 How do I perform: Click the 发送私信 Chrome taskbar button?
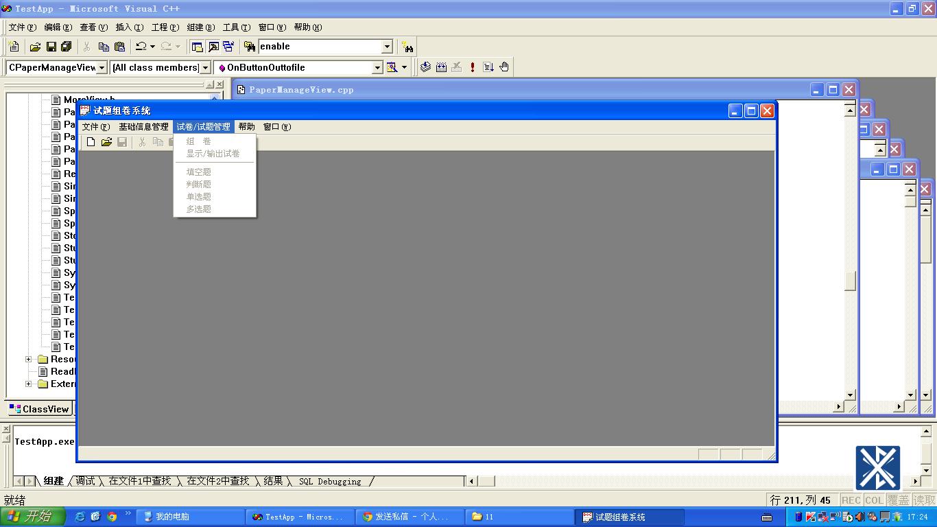410,517
